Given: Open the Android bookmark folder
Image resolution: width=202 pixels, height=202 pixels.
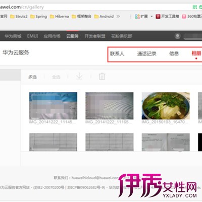Looking at the screenshot, I should pyautogui.click(x=104, y=16).
